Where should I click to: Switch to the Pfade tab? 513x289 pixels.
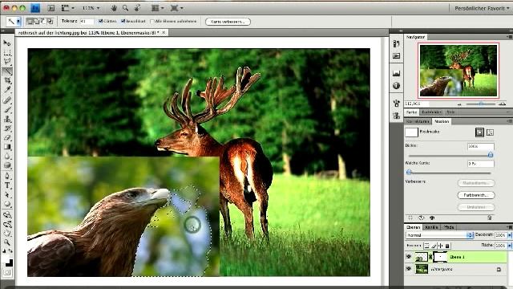pos(449,227)
